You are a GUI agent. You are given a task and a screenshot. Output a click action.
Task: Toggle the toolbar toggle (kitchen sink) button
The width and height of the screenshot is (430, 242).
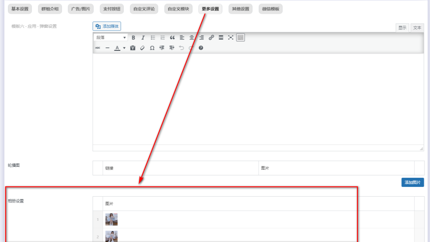tap(240, 38)
